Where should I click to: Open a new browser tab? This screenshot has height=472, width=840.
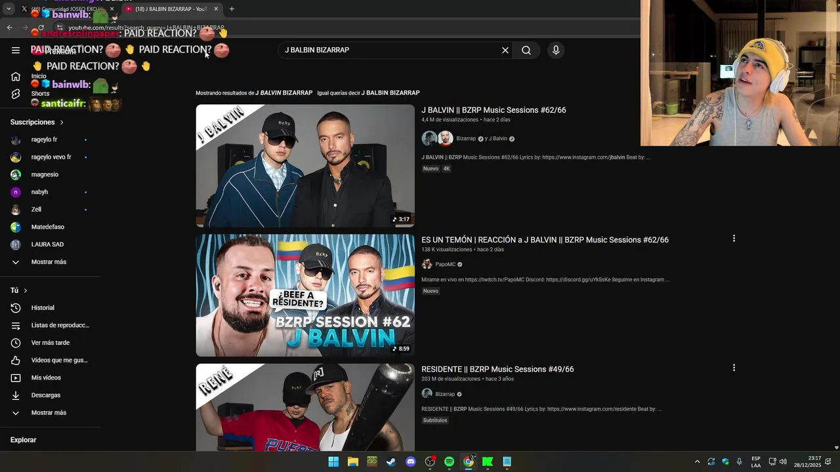[x=232, y=9]
